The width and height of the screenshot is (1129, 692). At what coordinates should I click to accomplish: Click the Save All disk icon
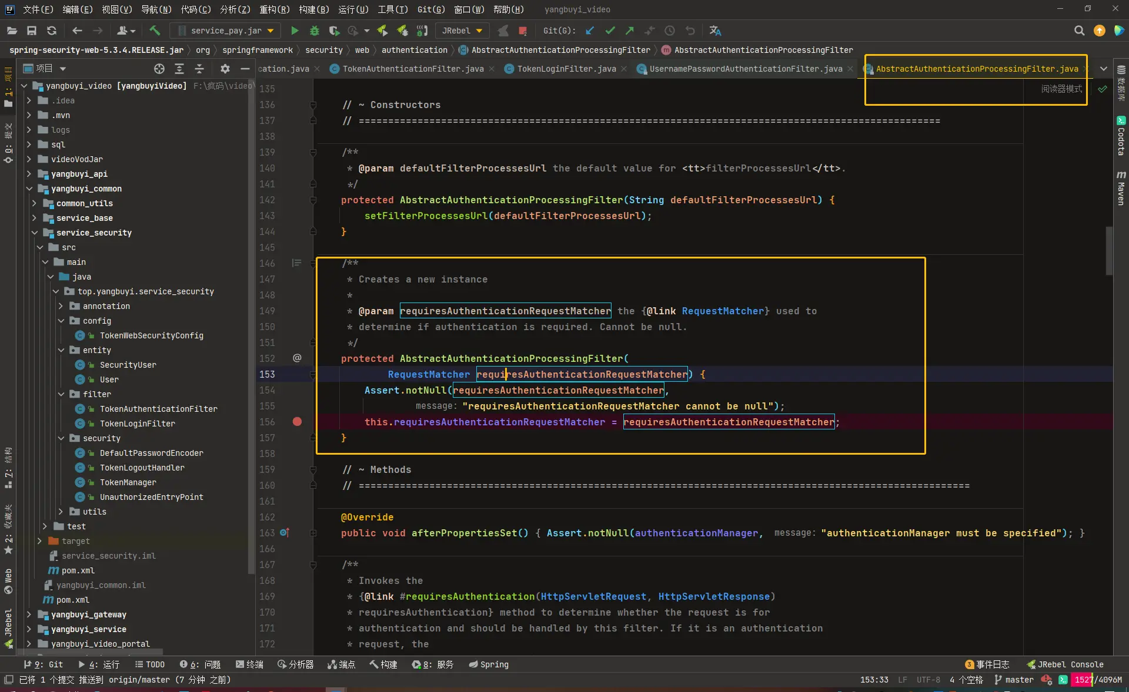tap(32, 31)
